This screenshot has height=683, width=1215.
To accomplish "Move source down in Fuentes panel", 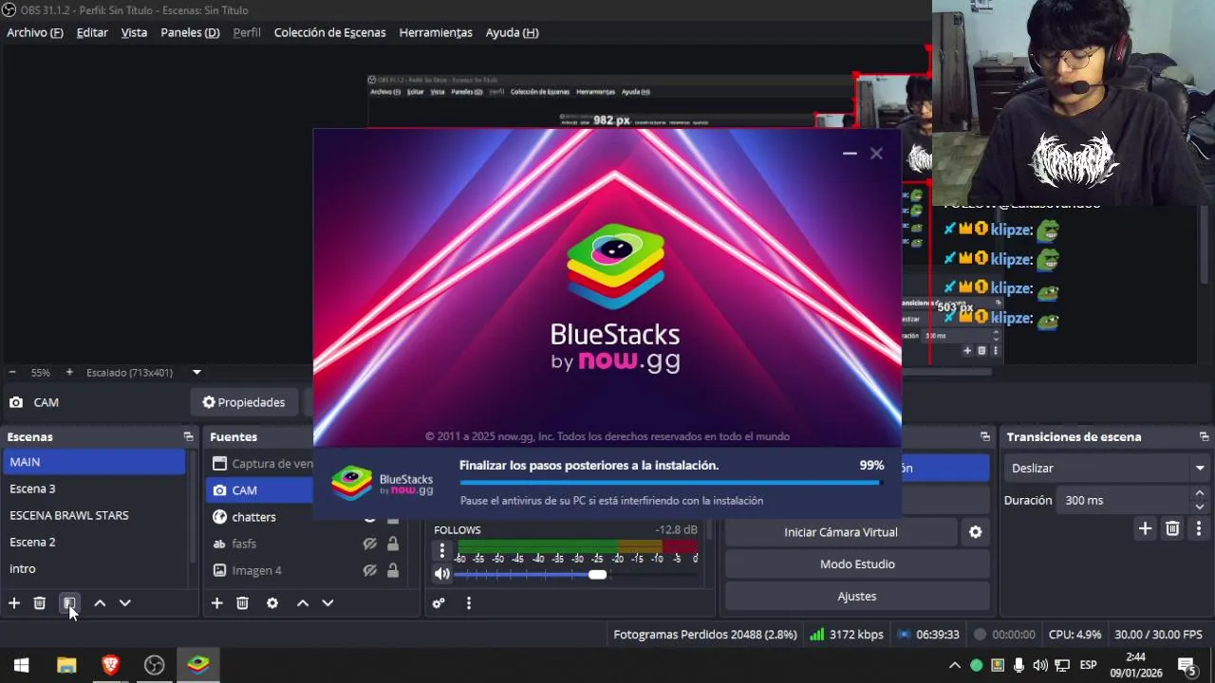I will 327,603.
